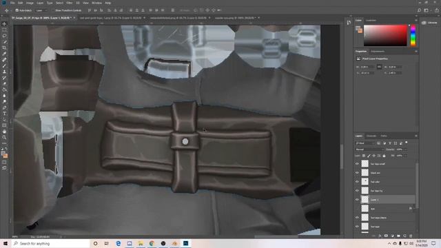Click the link width and height icon in Properties
The width and height of the screenshot is (441, 248).
tap(379, 67)
